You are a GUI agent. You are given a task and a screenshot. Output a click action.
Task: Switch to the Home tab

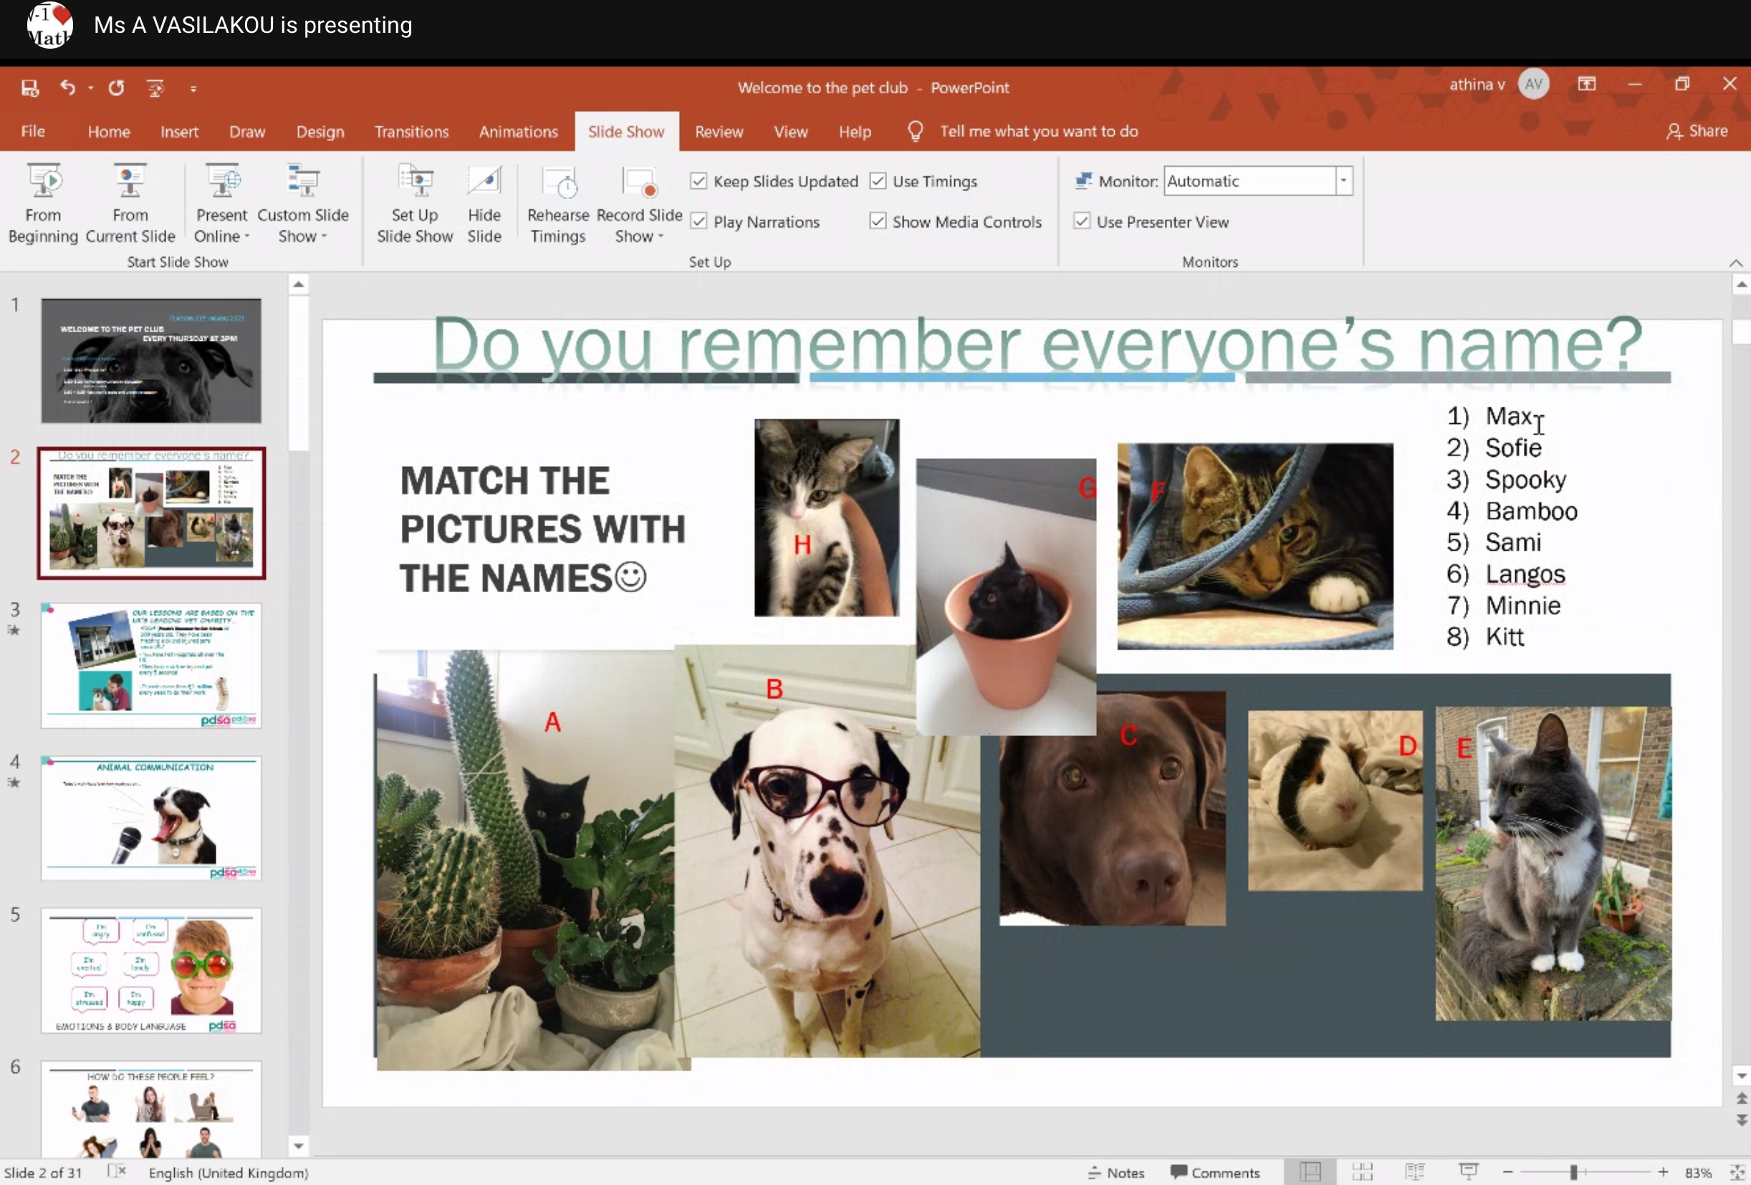109,132
